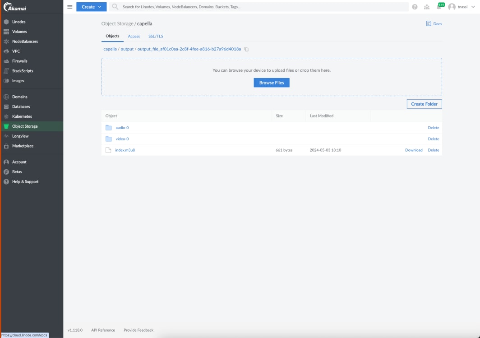Download the index.m3u8 file
The height and width of the screenshot is (338, 480).
[414, 150]
